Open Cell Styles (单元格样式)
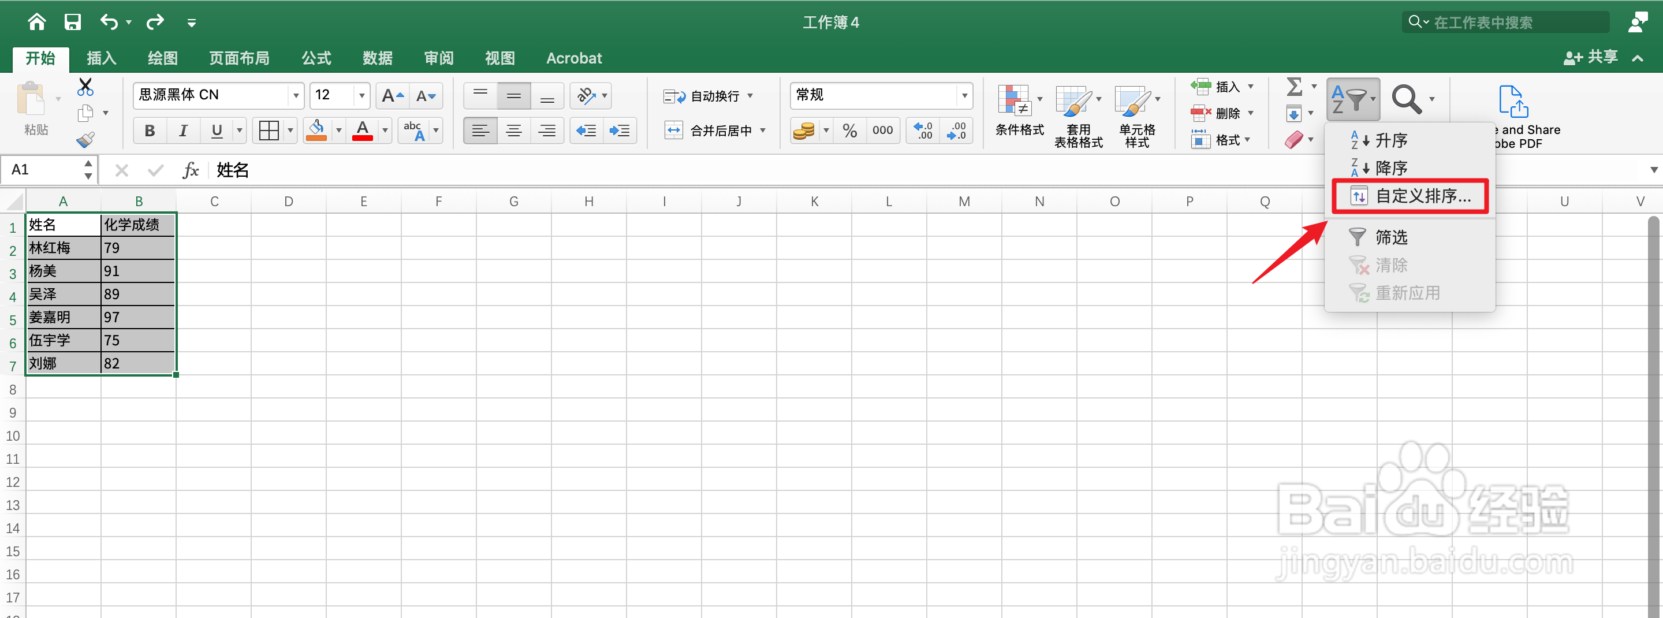1663x618 pixels. pyautogui.click(x=1138, y=116)
